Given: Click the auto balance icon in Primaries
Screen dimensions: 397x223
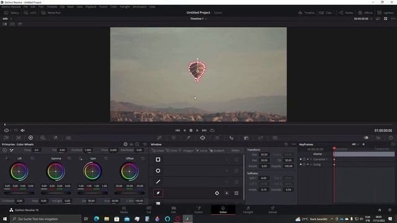Looking at the screenshot, I should pos(4,150).
